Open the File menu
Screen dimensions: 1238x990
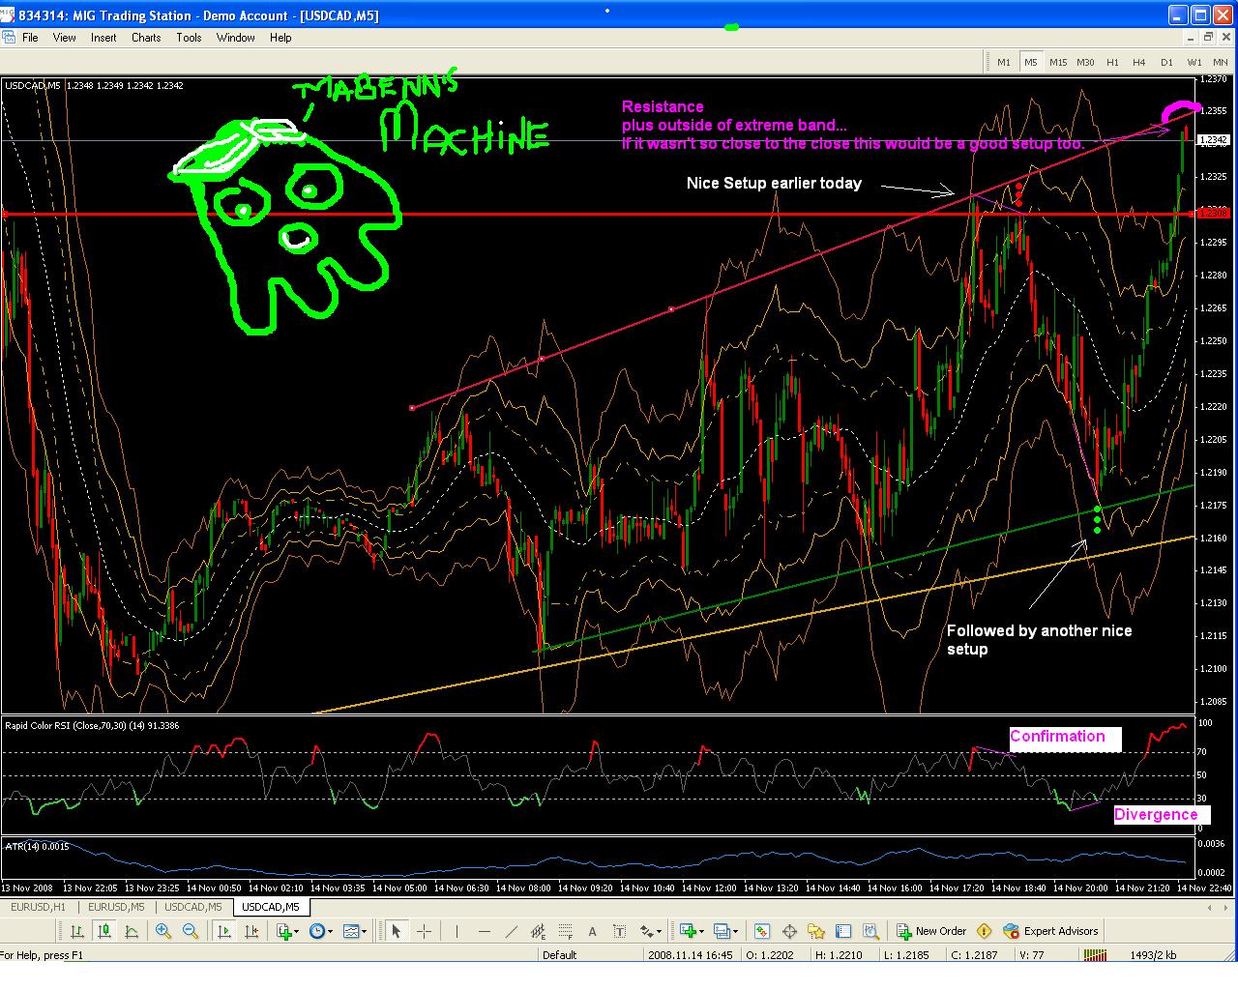point(30,38)
